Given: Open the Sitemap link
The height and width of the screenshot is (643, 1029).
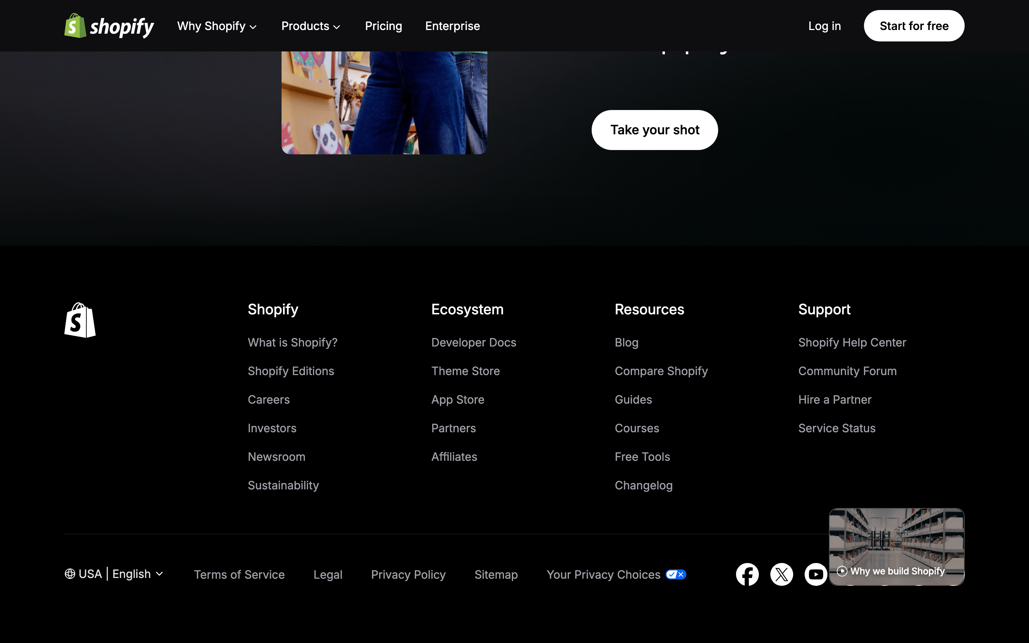Looking at the screenshot, I should pyautogui.click(x=496, y=575).
